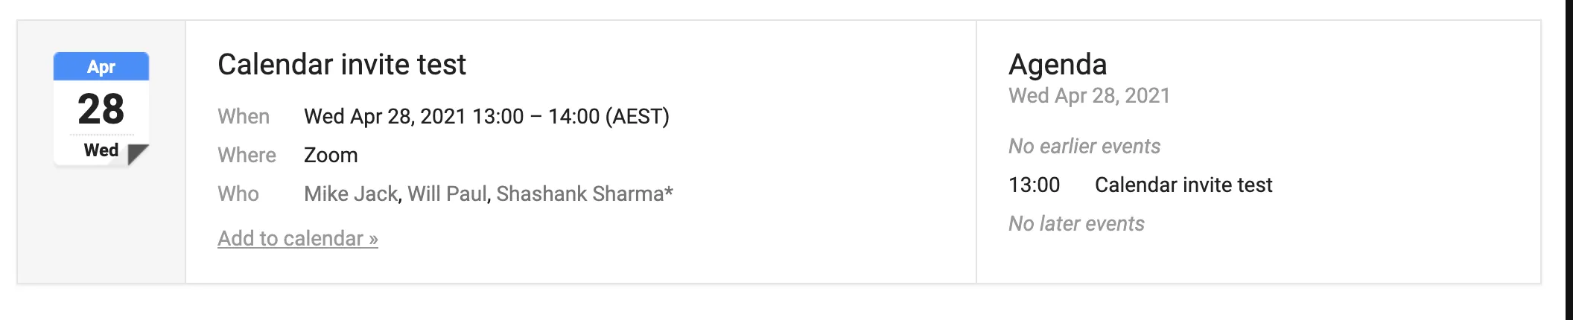Open the Add to calendar link
This screenshot has height=320, width=1573.
coord(298,238)
